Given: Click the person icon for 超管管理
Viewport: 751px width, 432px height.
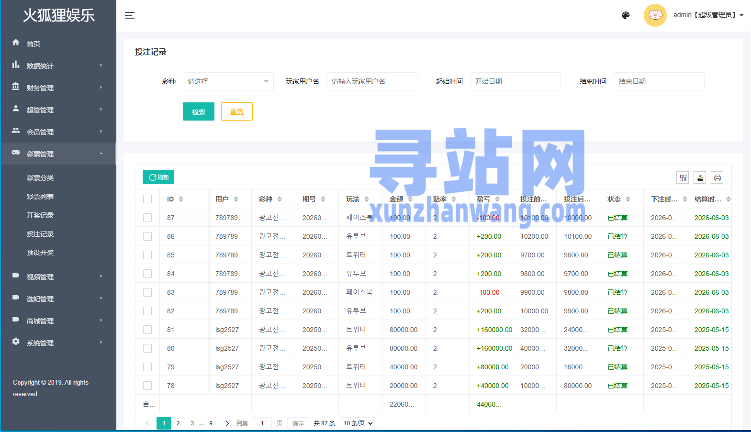Looking at the screenshot, I should [x=16, y=109].
